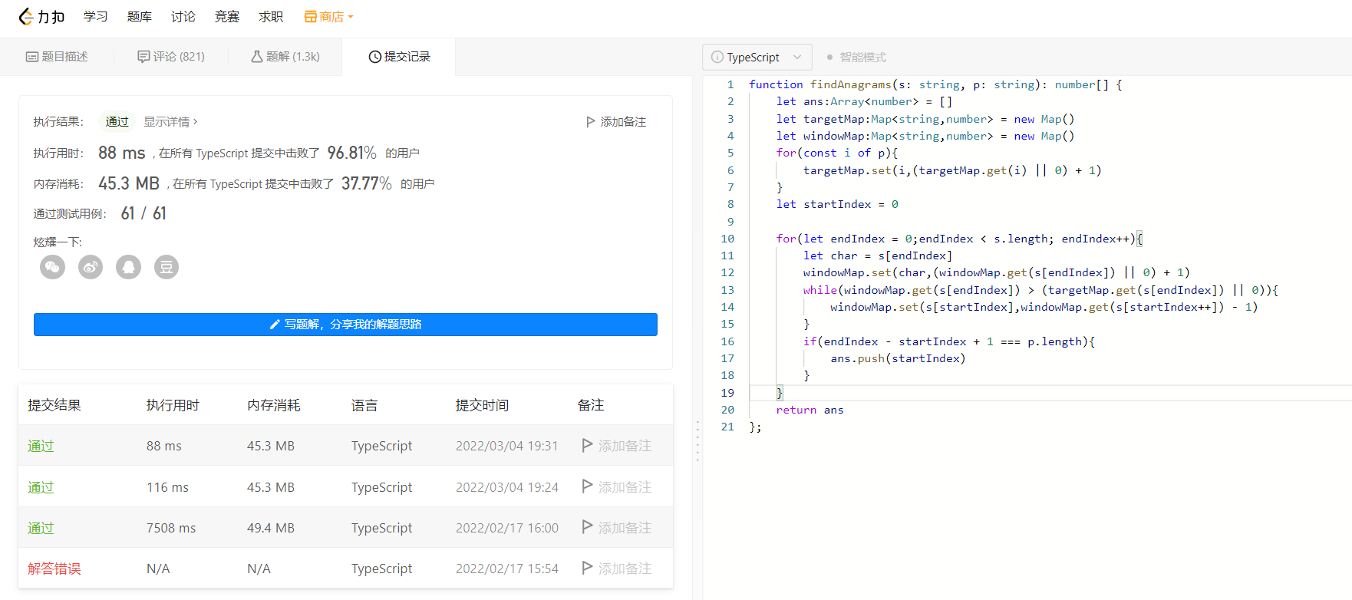The width and height of the screenshot is (1352, 600).
Task: Switch to the 题目描述 tab
Action: 58,57
